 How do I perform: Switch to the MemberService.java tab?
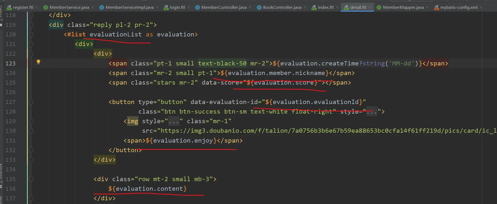coord(69,7)
